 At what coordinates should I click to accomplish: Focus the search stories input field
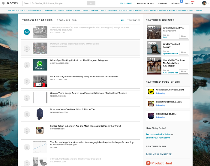55,3
